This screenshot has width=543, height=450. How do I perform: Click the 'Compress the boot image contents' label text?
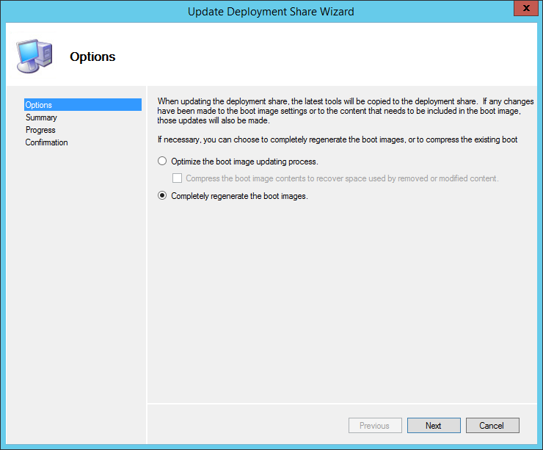(x=342, y=178)
